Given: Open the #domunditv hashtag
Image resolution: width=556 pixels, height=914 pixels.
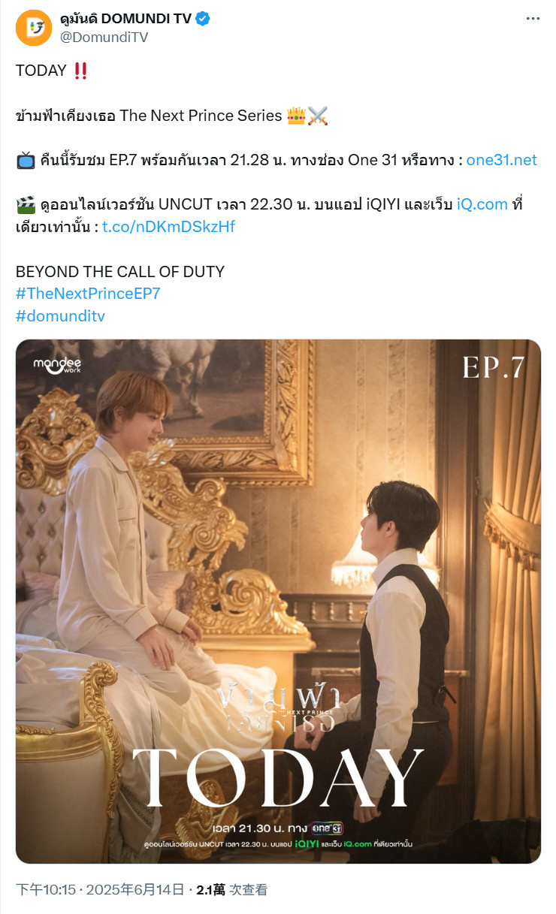Looking at the screenshot, I should 60,316.
